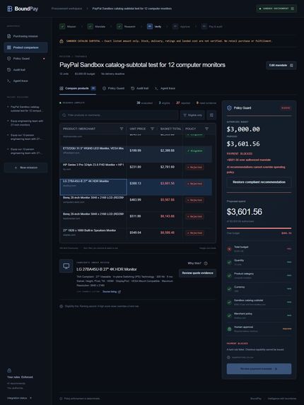Select the Verify step
This screenshot has height=405, width=304.
[x=154, y=26]
